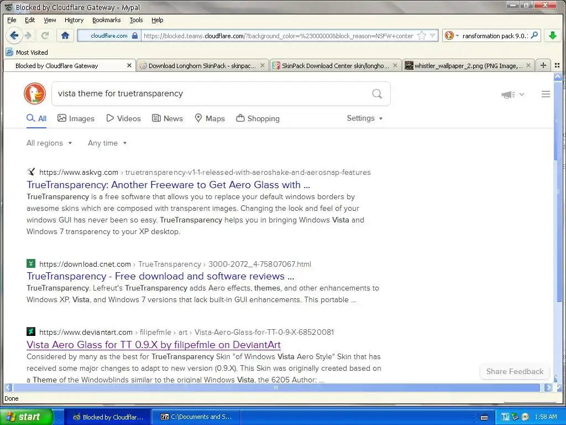Image resolution: width=566 pixels, height=425 pixels.
Task: Click horizontal scrollbar right arrow
Action: tap(548, 387)
